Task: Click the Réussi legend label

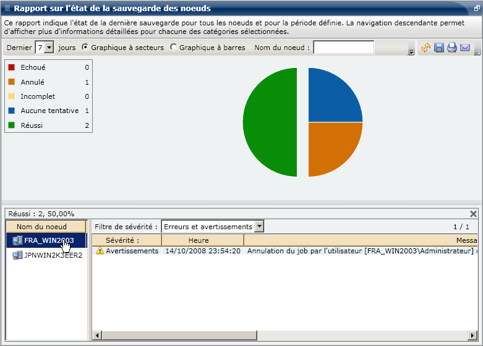Action: click(32, 125)
